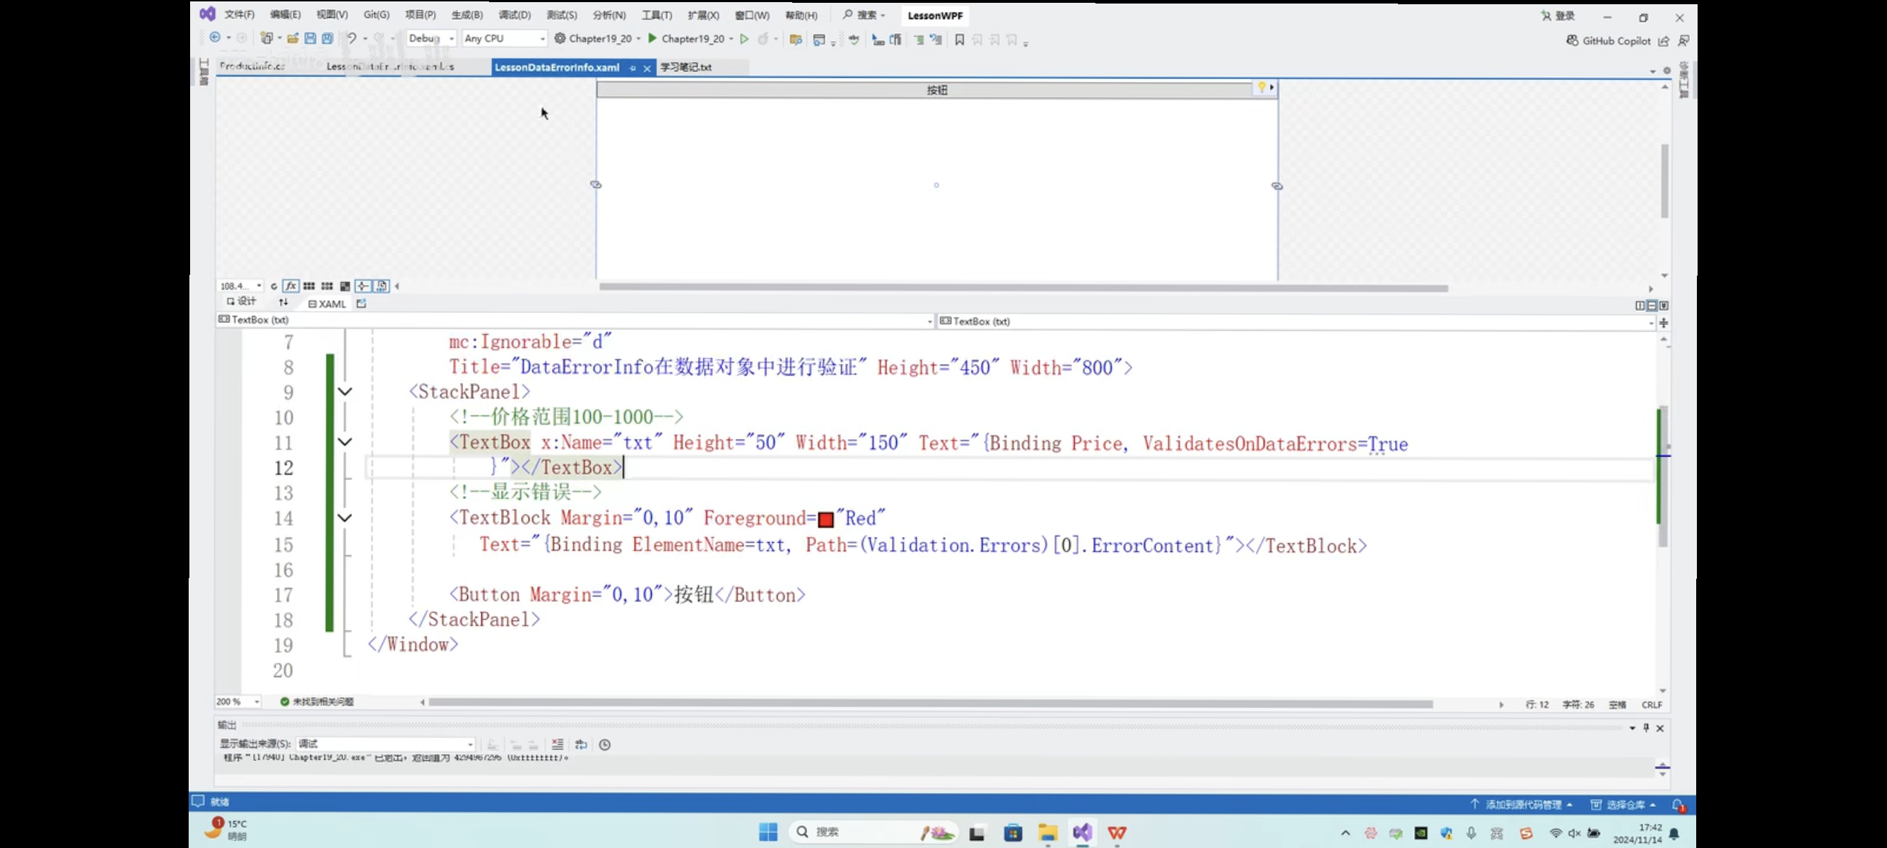Click the Save All toolbar icon
The width and height of the screenshot is (1887, 848).
[x=327, y=39]
